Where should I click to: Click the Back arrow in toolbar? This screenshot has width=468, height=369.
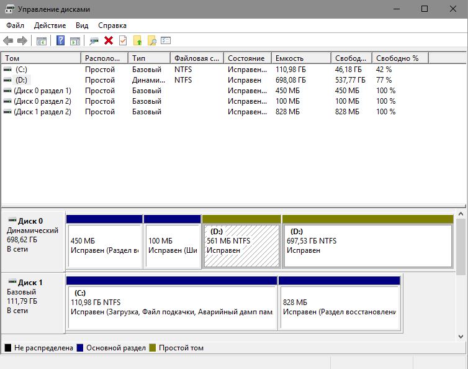[8, 41]
